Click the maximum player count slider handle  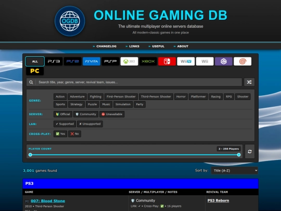coord(239,155)
